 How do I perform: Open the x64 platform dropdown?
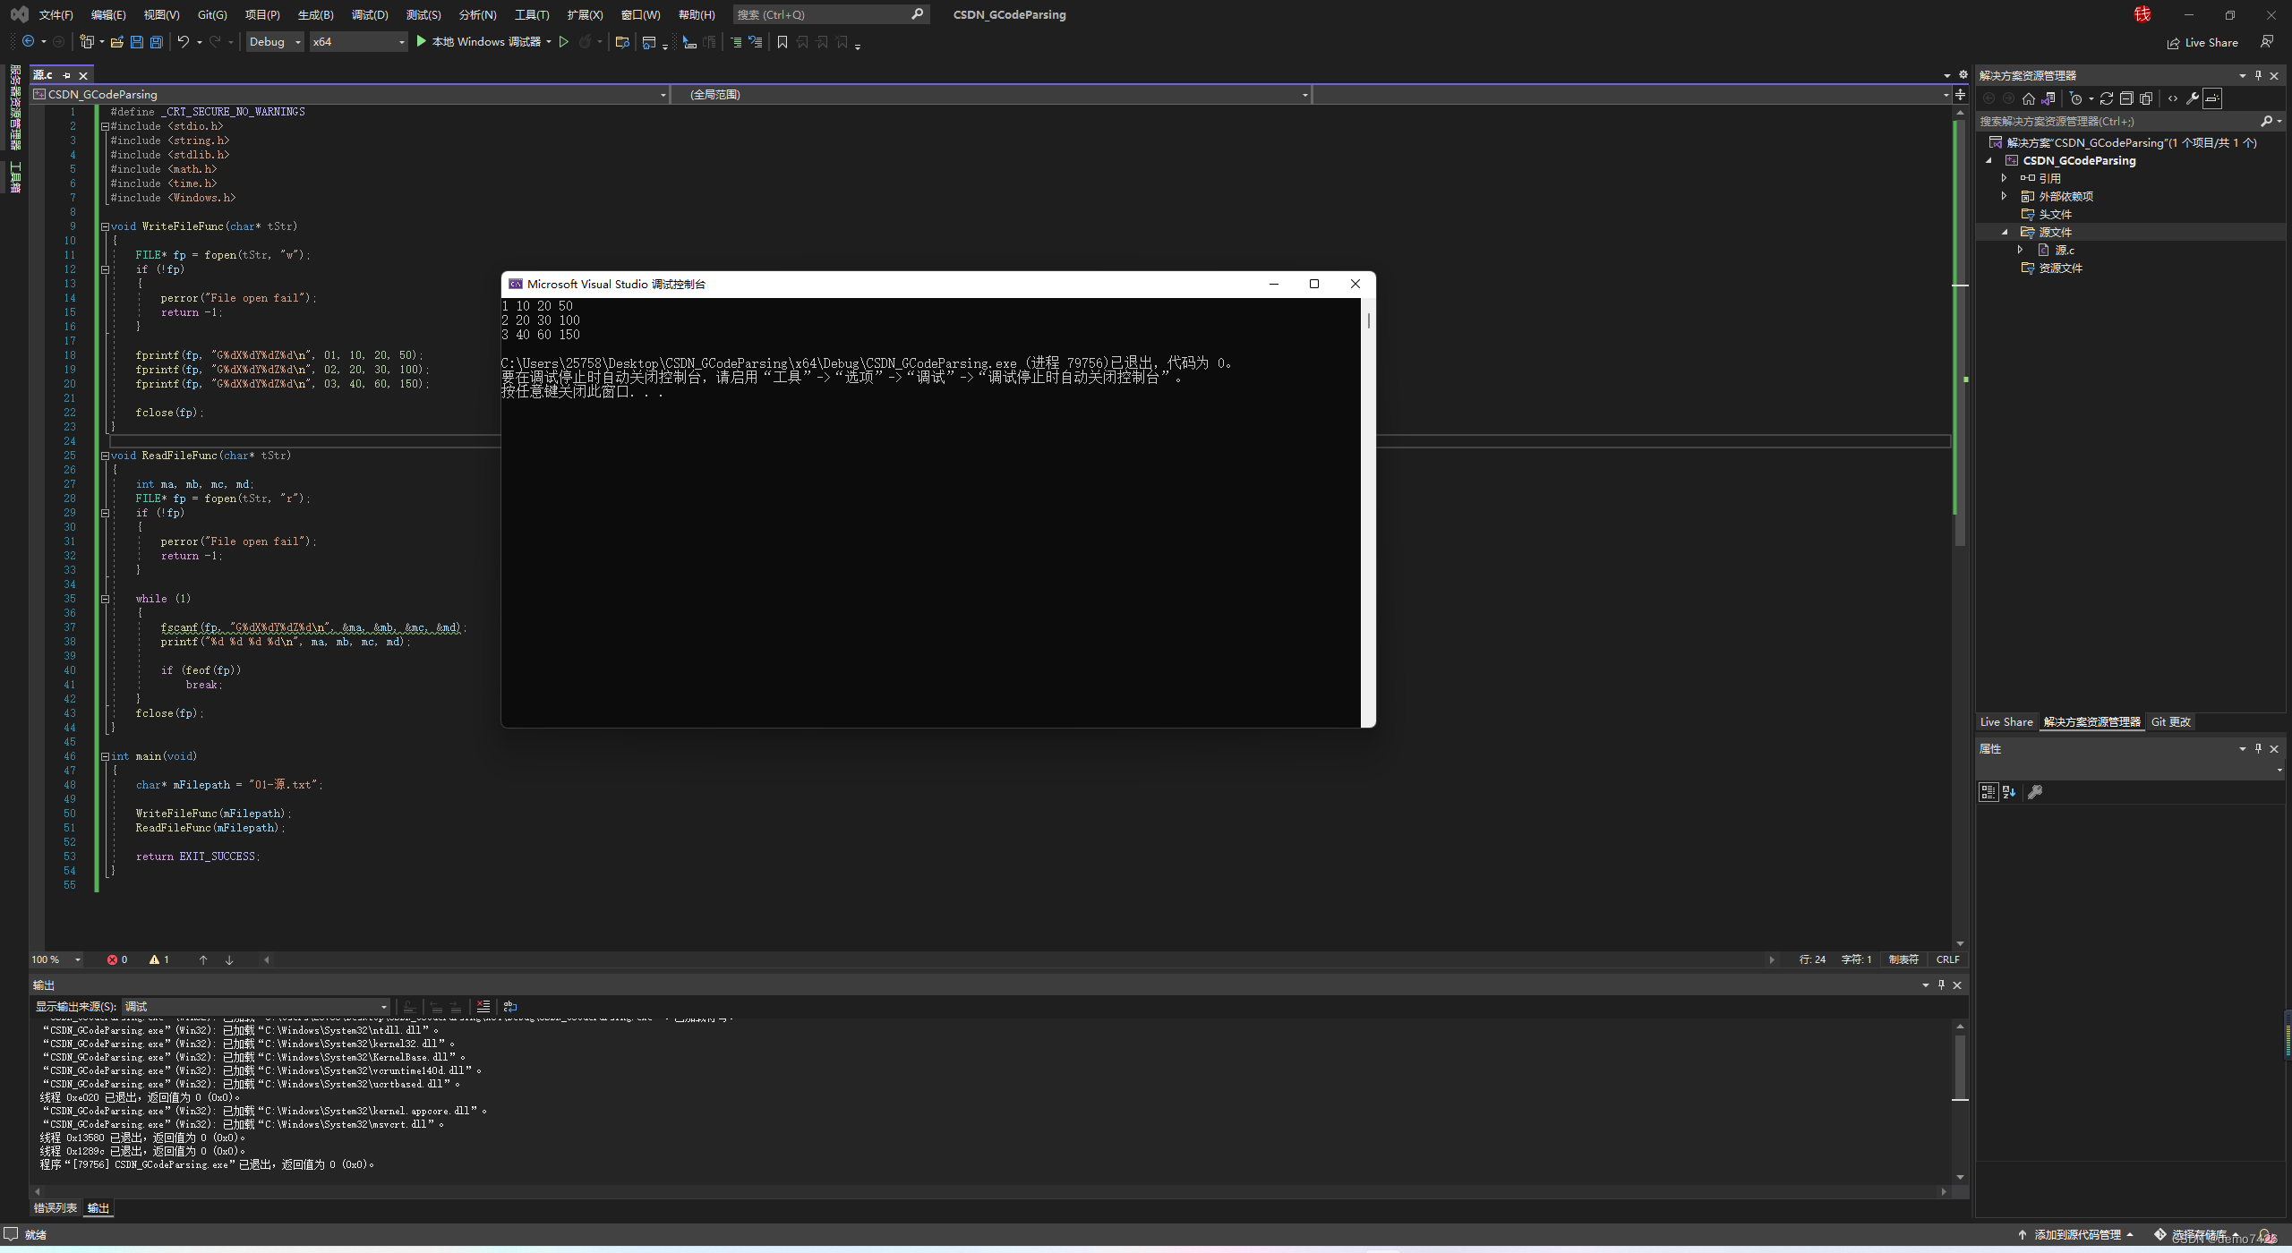coord(358,42)
